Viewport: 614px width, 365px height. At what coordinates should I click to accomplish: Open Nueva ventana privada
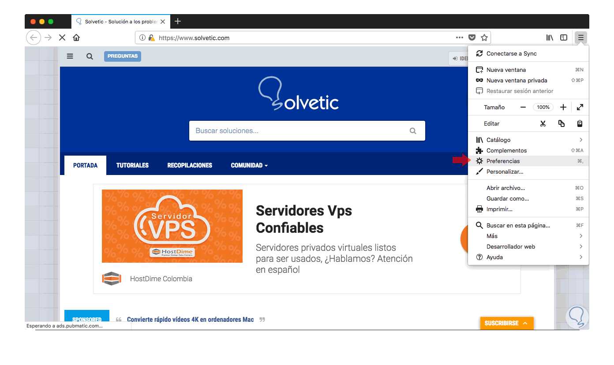coord(528,80)
